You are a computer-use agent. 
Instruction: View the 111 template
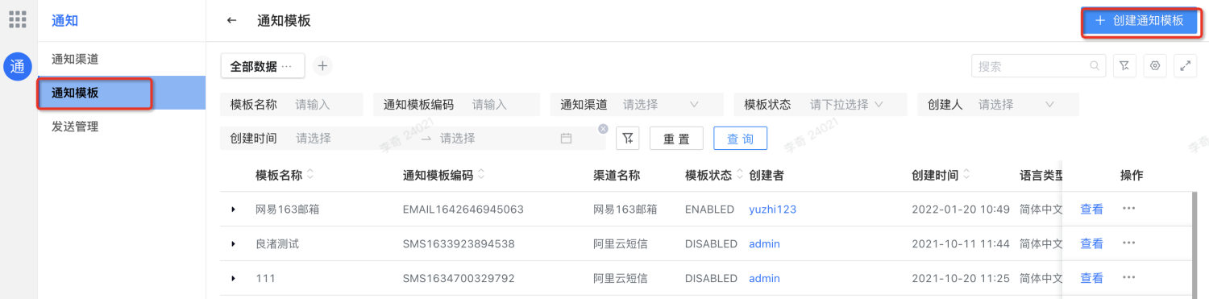click(1091, 279)
